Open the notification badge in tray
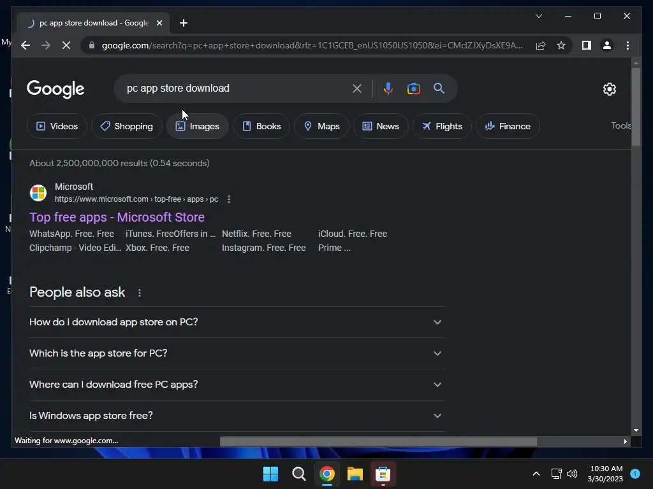 (x=635, y=474)
